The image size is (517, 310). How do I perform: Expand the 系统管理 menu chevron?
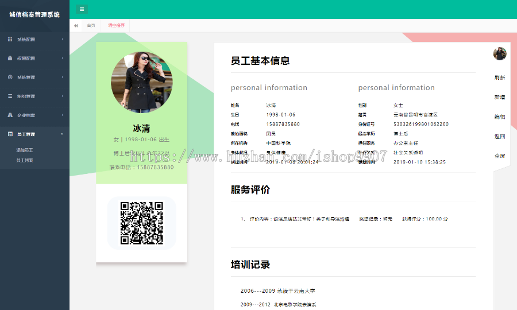[62, 77]
